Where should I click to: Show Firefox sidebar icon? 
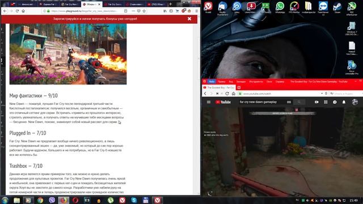click(x=171, y=11)
